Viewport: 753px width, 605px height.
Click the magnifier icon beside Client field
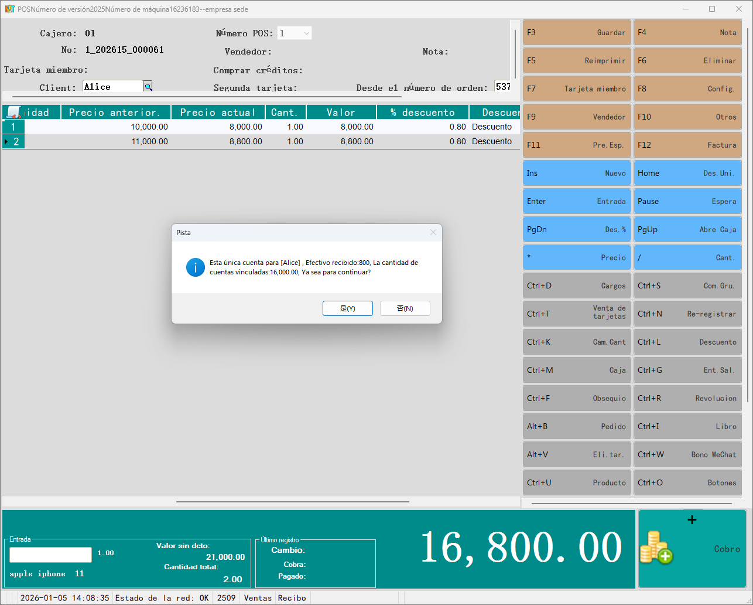[148, 86]
